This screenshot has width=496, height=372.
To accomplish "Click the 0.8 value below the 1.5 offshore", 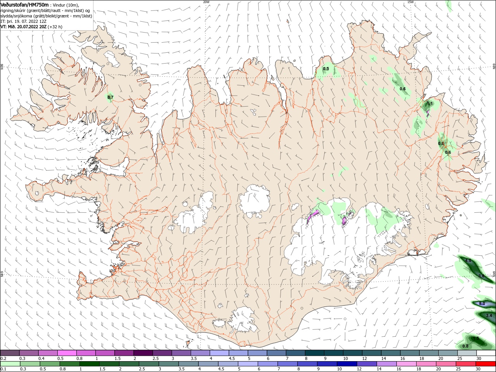I will [465, 346].
